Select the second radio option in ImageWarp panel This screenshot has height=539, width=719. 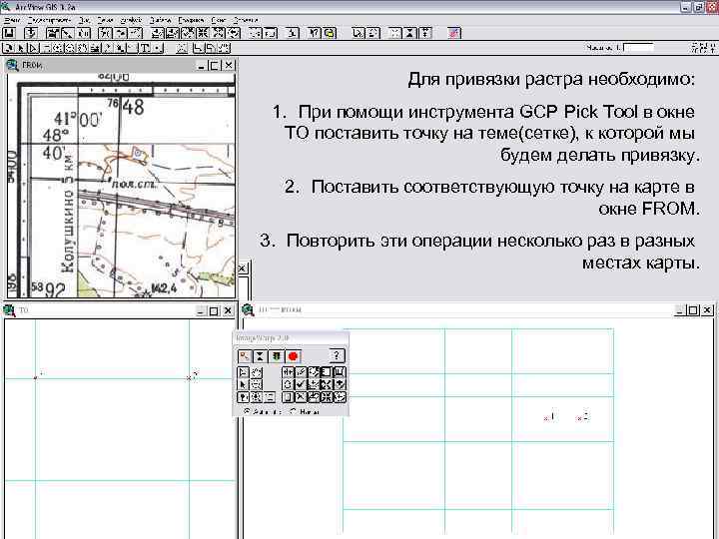[293, 411]
